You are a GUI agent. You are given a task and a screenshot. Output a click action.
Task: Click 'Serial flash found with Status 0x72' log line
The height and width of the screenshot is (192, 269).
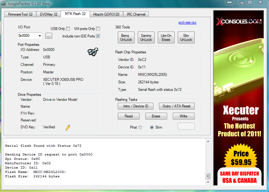[x=43, y=146]
